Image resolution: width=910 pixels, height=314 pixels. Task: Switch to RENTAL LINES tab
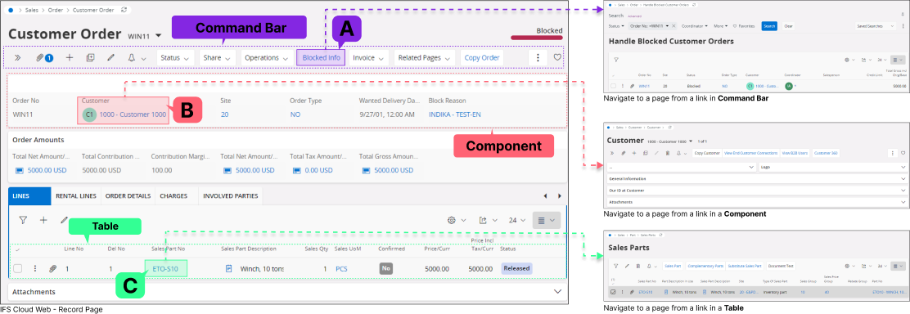76,196
